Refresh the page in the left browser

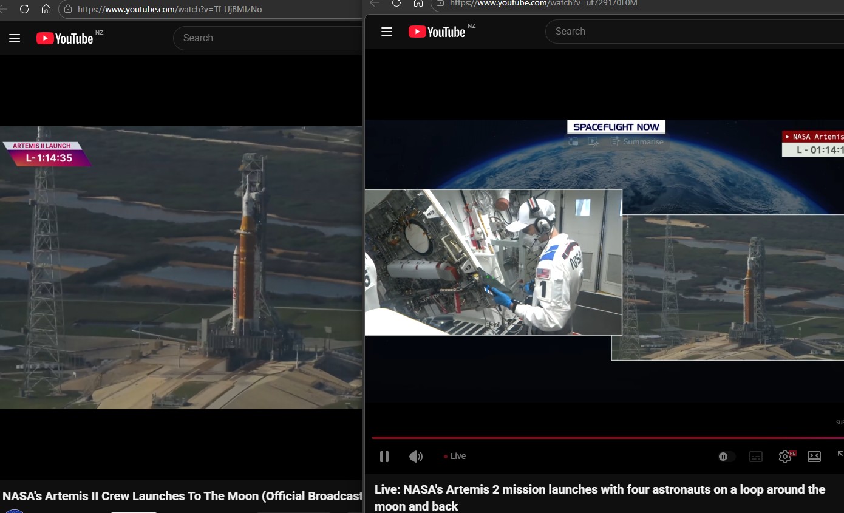point(24,9)
